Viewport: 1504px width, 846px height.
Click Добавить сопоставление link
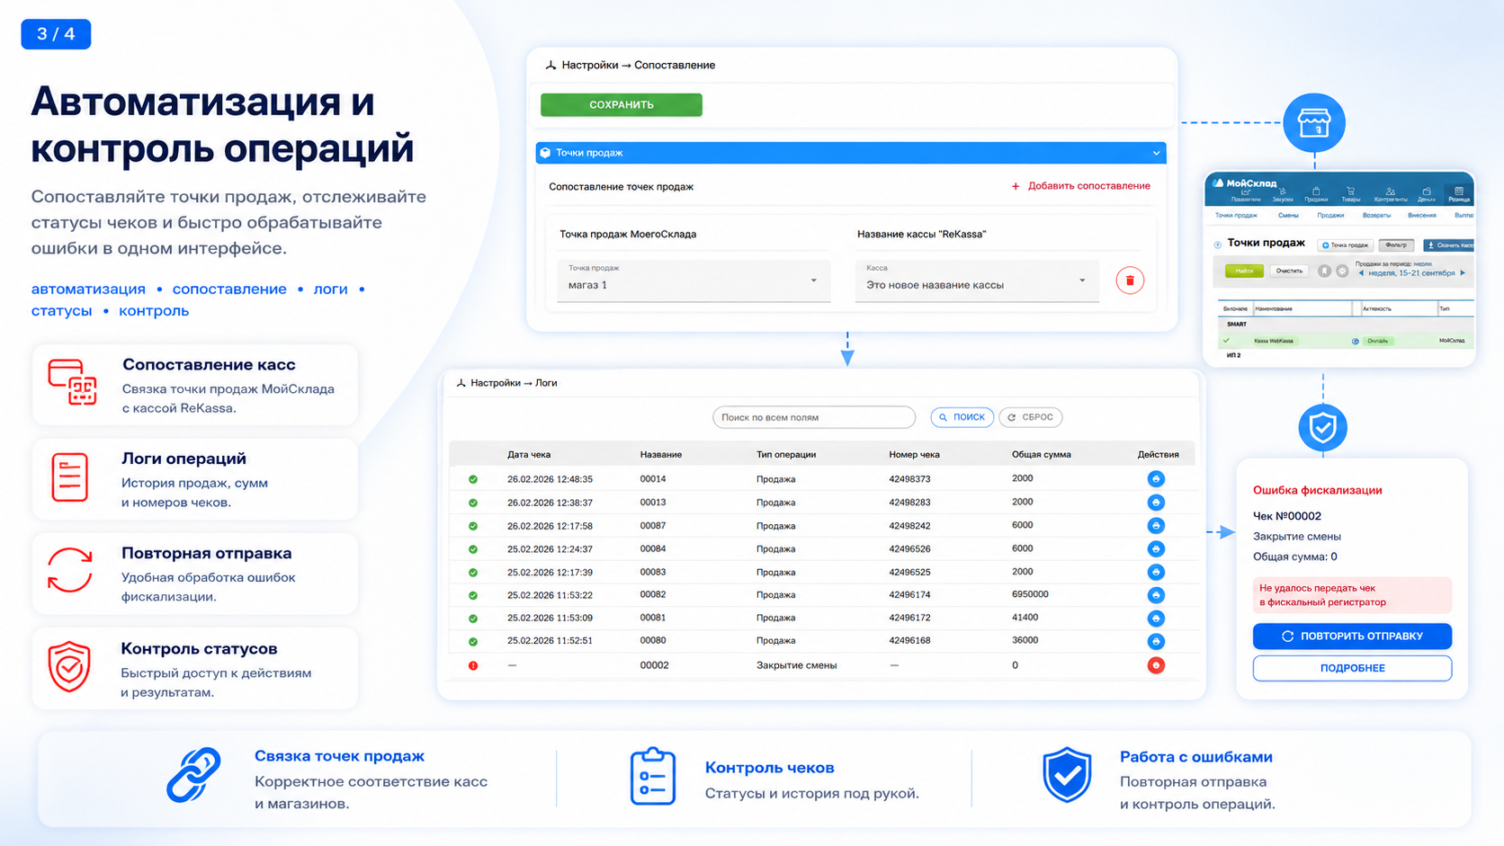(1080, 186)
